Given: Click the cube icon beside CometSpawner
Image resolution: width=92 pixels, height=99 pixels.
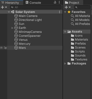Looking at the screenshot, I should (16, 36).
